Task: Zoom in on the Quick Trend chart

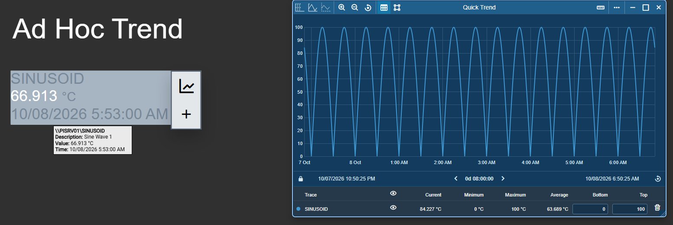Action: (x=341, y=7)
